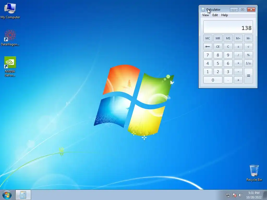Click the percent button
The height and width of the screenshot is (200, 267).
pos(248,55)
